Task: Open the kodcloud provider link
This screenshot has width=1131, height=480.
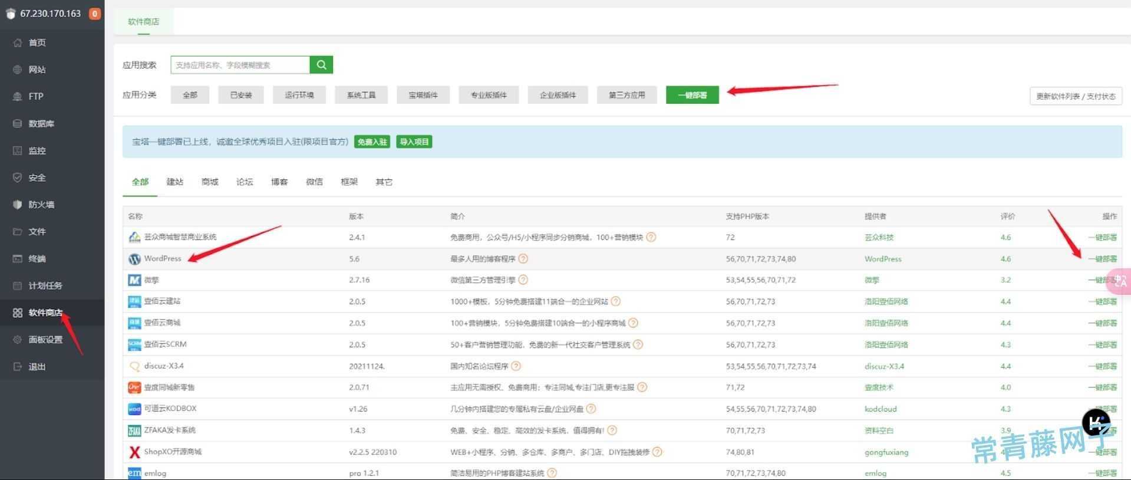Action: pos(881,409)
